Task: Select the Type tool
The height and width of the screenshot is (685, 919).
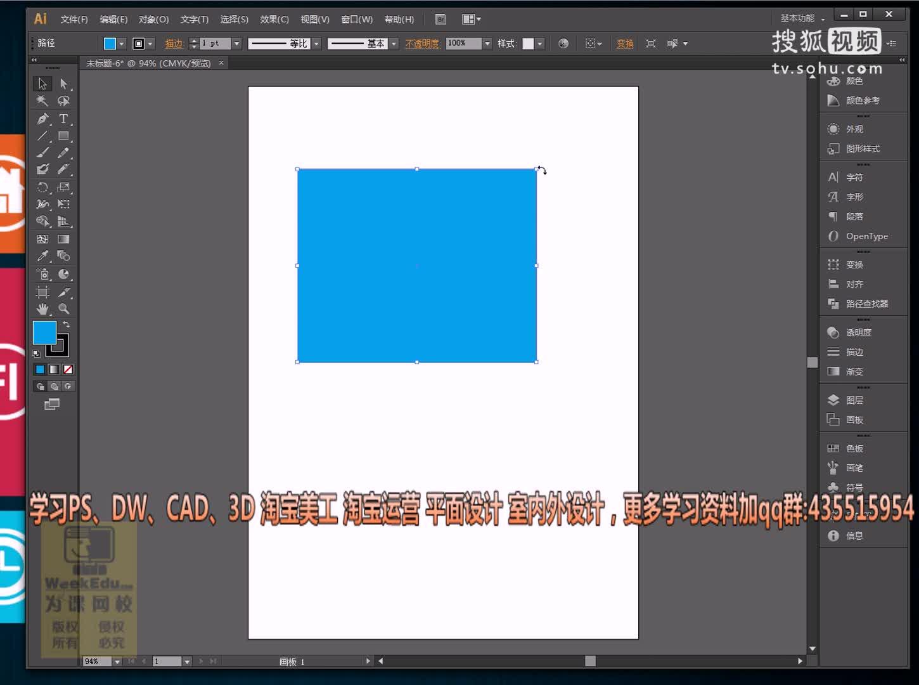Action: (64, 118)
